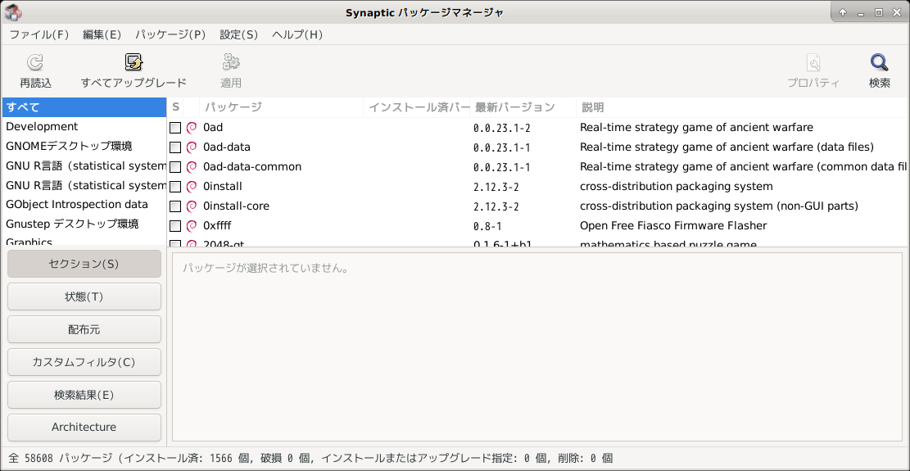Open the 編集(E) menu
910x471 pixels.
[x=102, y=34]
